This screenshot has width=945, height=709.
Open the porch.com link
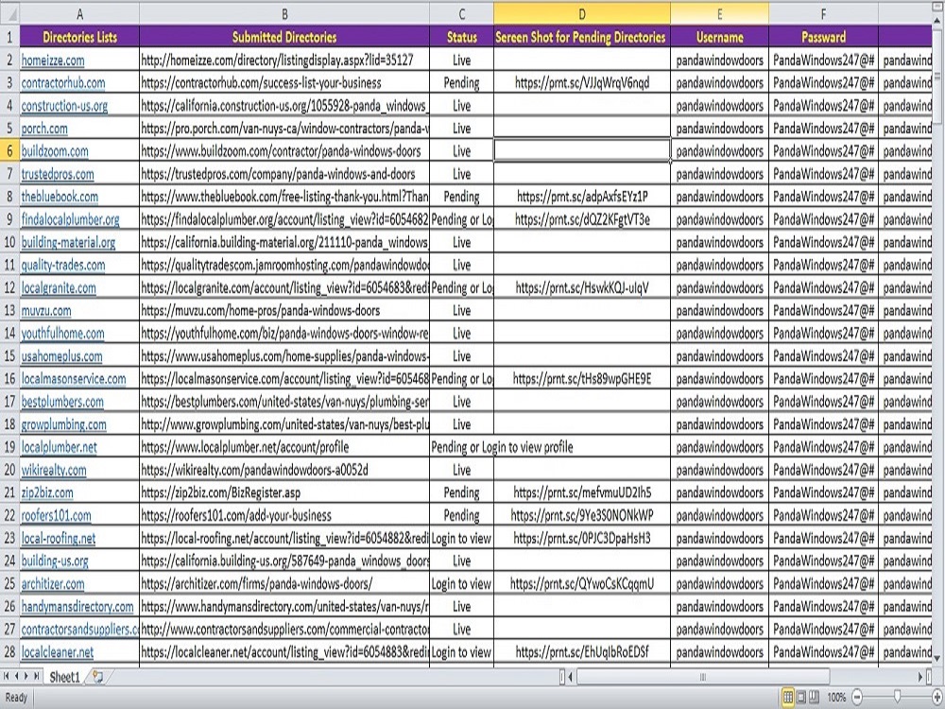pyautogui.click(x=44, y=129)
